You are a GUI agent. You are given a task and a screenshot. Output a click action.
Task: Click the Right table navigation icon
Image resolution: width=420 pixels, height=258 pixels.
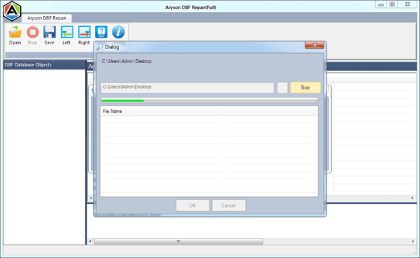(84, 32)
